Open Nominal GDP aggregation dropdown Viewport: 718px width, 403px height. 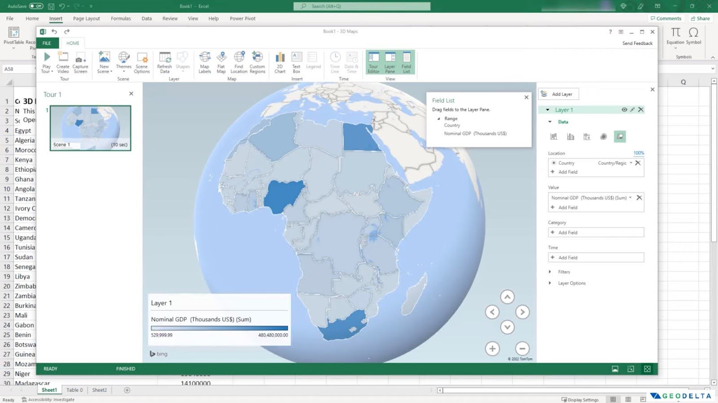(x=630, y=197)
